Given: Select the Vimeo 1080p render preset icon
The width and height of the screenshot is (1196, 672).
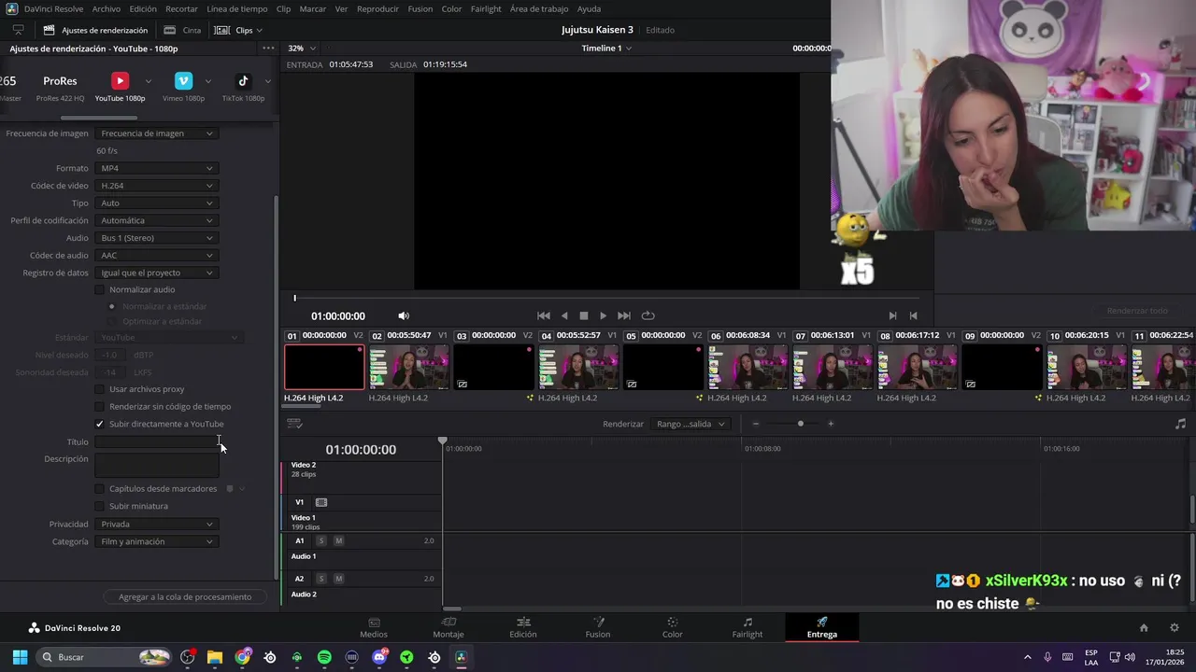Looking at the screenshot, I should [x=184, y=80].
